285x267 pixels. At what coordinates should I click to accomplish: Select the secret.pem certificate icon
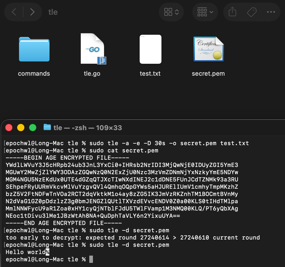[208, 49]
